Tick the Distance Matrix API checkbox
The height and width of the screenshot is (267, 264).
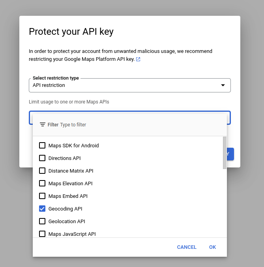pyautogui.click(x=42, y=171)
